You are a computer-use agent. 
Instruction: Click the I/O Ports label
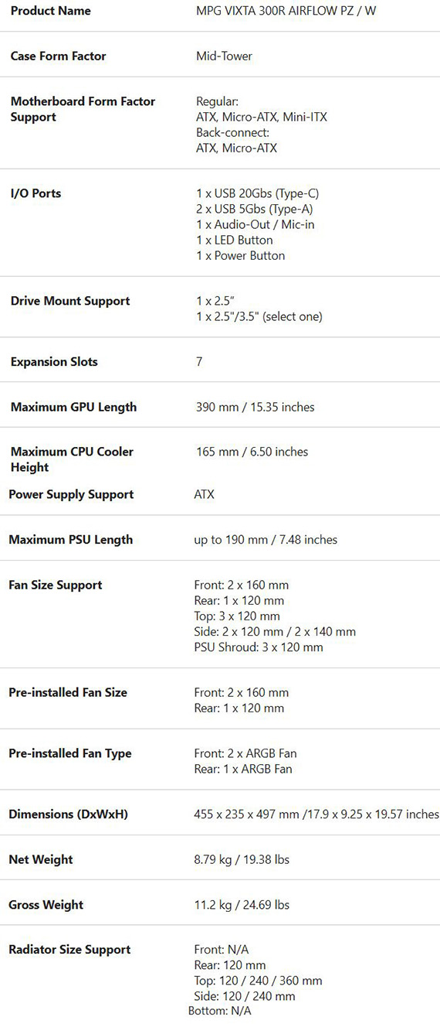[36, 193]
